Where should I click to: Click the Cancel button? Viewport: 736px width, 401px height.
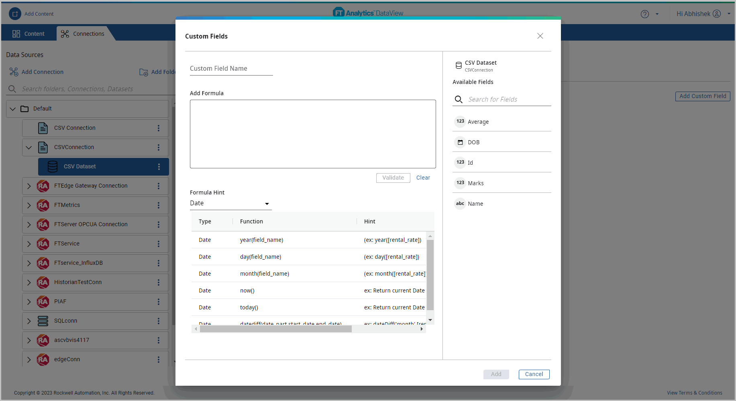[x=534, y=374]
